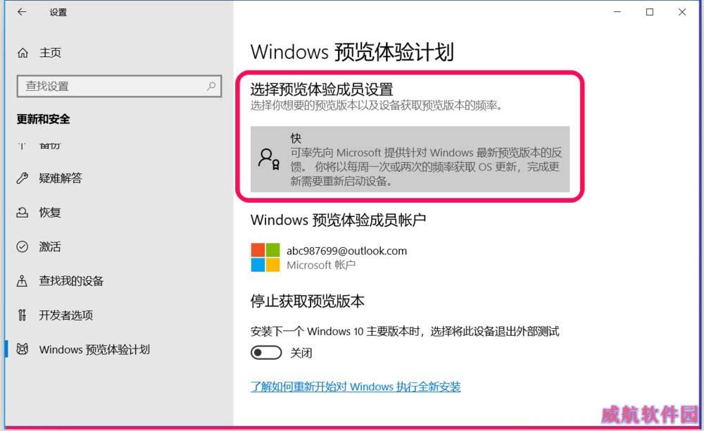Open the home icon next to 主页

23,53
